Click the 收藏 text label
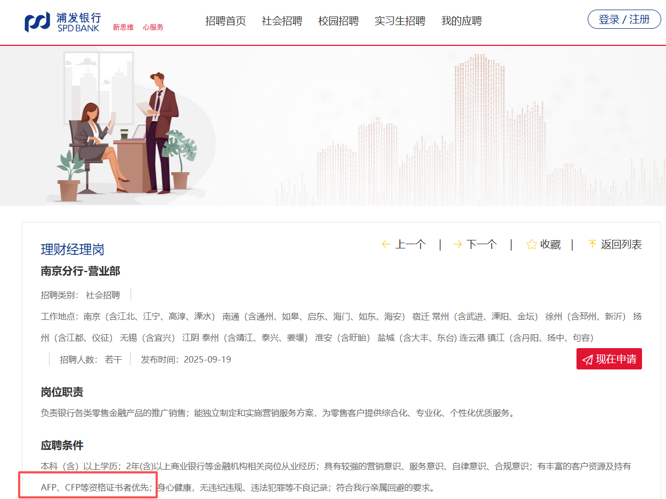This screenshot has height=499, width=666. tap(550, 244)
